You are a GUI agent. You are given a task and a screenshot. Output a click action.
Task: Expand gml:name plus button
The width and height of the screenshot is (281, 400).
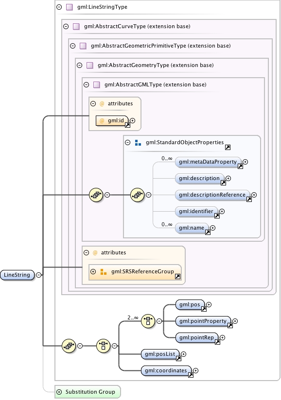click(212, 228)
